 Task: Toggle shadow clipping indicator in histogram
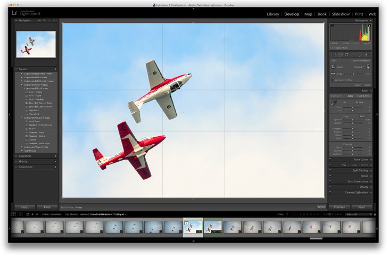(332, 26)
